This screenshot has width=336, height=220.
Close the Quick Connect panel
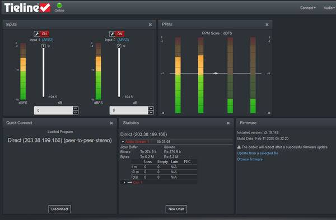(111, 123)
